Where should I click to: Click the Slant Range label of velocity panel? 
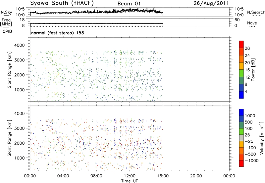(9, 138)
